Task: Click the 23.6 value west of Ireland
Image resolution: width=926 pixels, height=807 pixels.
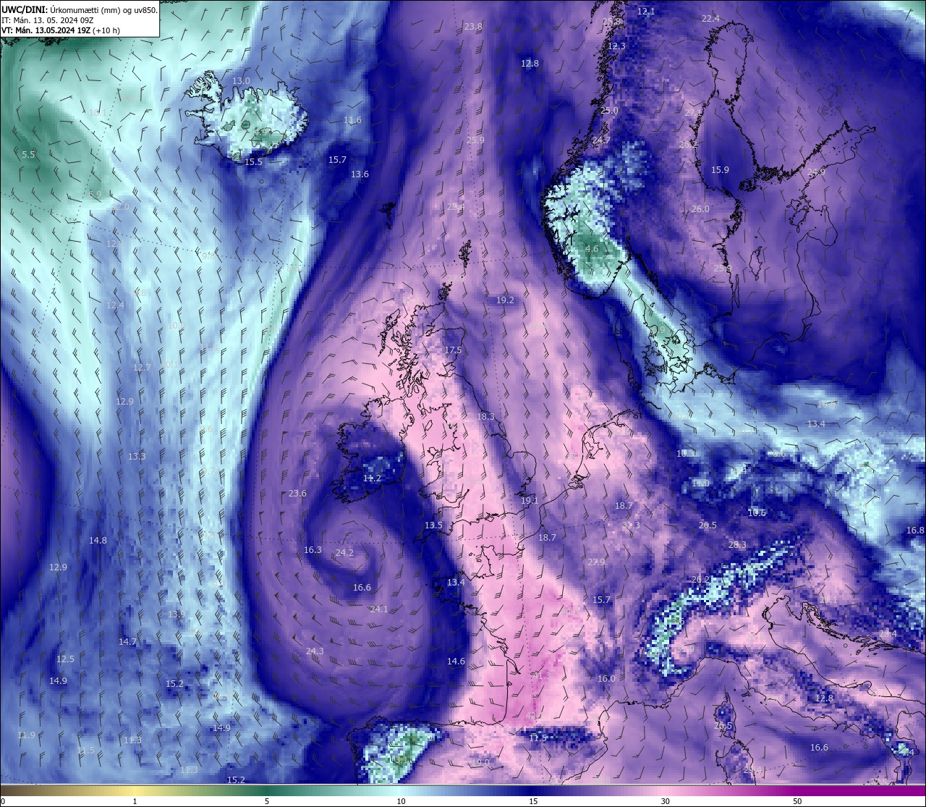Action: [x=297, y=494]
